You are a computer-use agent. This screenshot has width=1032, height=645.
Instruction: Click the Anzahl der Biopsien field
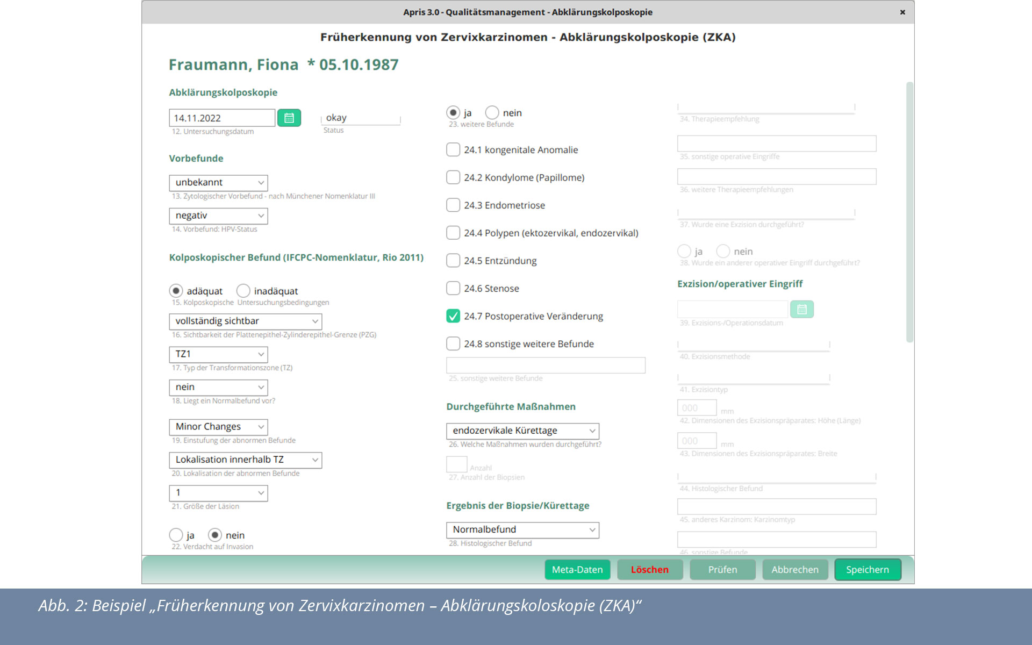pyautogui.click(x=456, y=464)
